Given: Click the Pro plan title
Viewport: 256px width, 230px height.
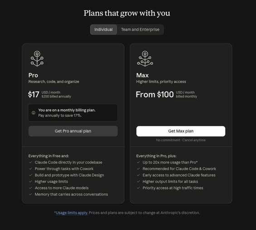Looking at the screenshot, I should pyautogui.click(x=33, y=75).
